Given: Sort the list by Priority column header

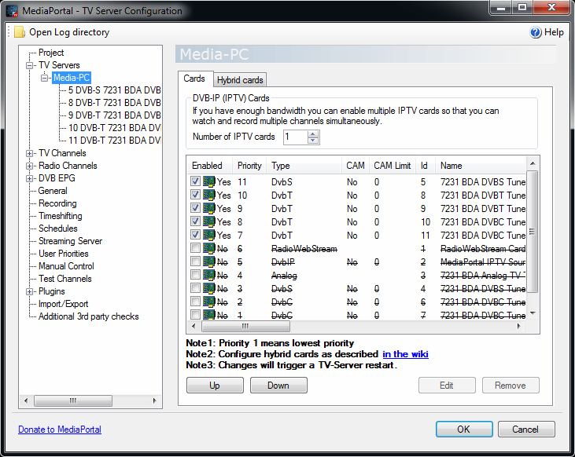Looking at the screenshot, I should tap(249, 166).
